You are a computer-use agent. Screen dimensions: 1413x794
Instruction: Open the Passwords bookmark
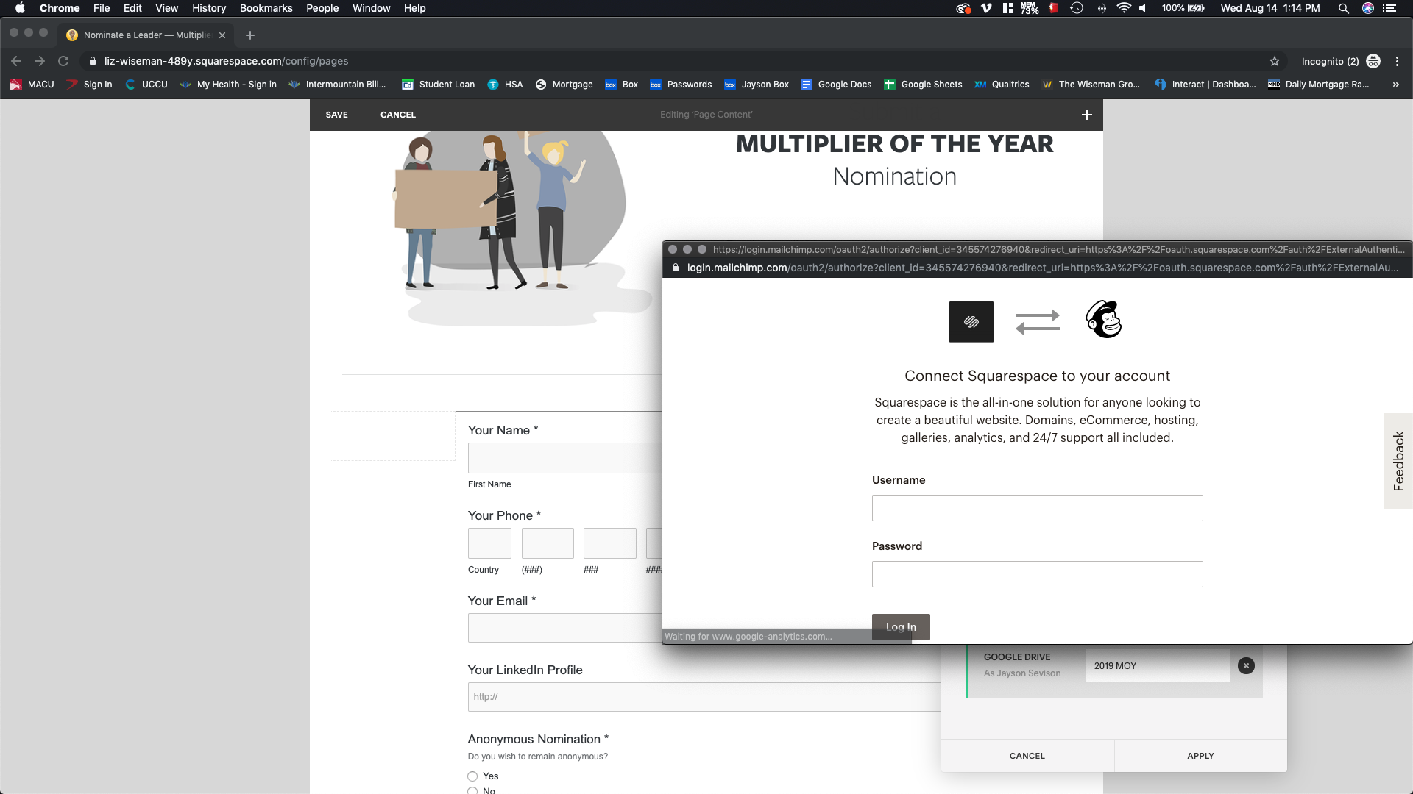click(681, 85)
